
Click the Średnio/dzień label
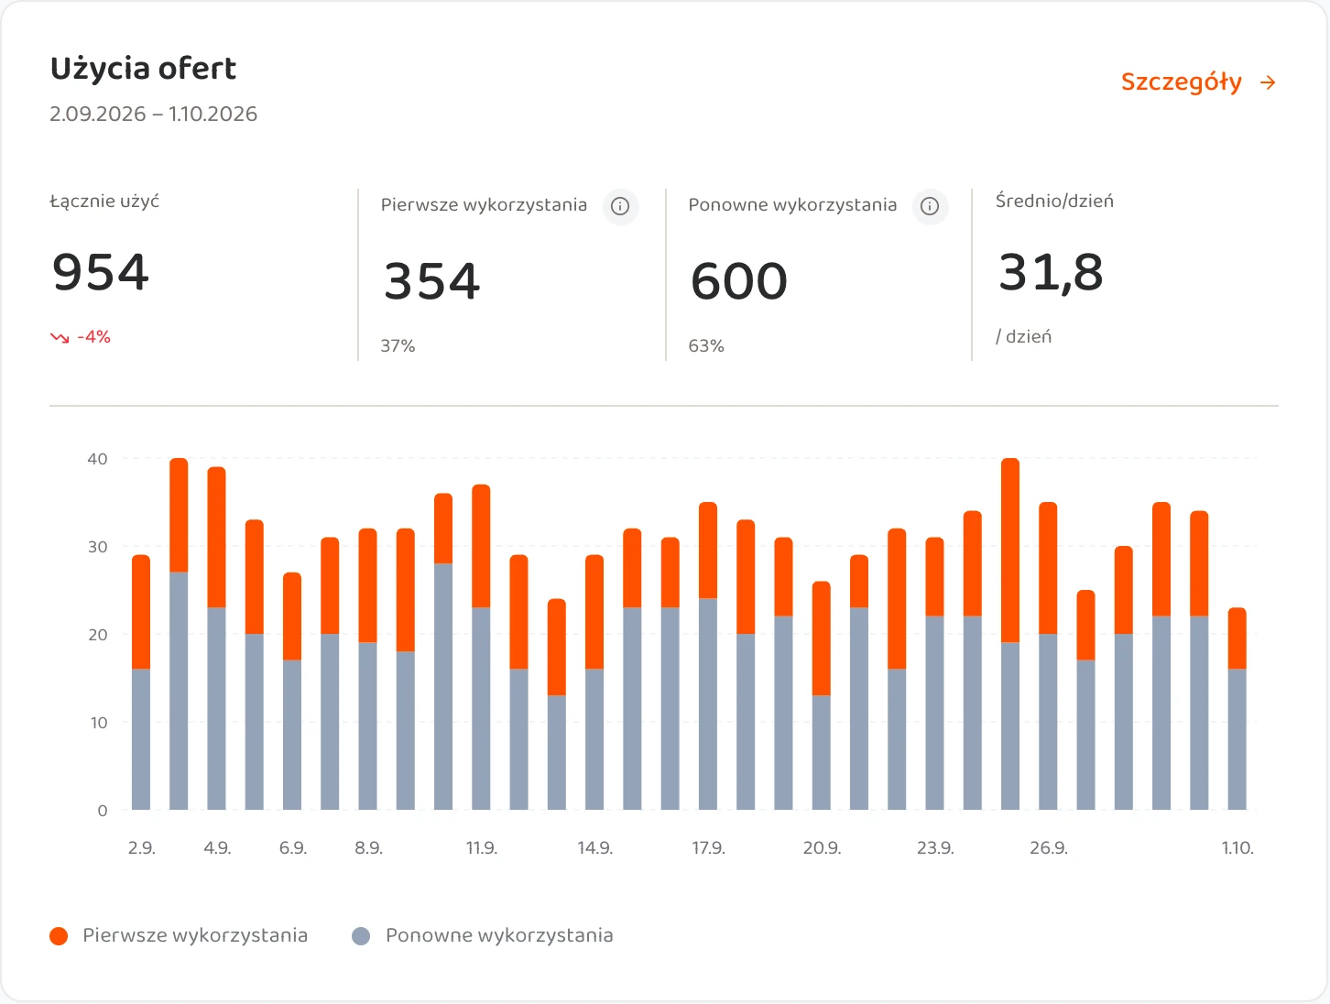(x=1054, y=202)
